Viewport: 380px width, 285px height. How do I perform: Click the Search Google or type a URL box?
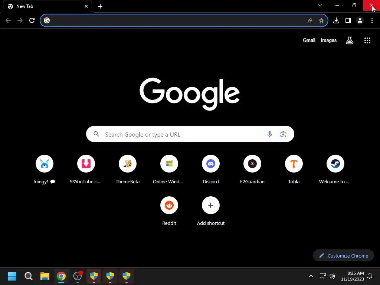point(190,134)
